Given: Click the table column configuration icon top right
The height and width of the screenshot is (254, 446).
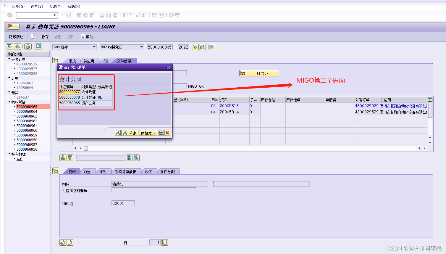Looking at the screenshot, I should point(430,99).
